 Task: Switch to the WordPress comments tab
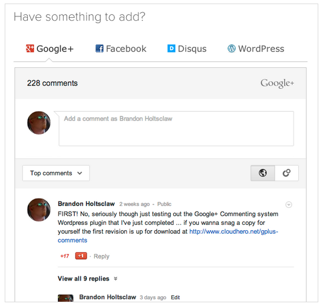[x=256, y=48]
